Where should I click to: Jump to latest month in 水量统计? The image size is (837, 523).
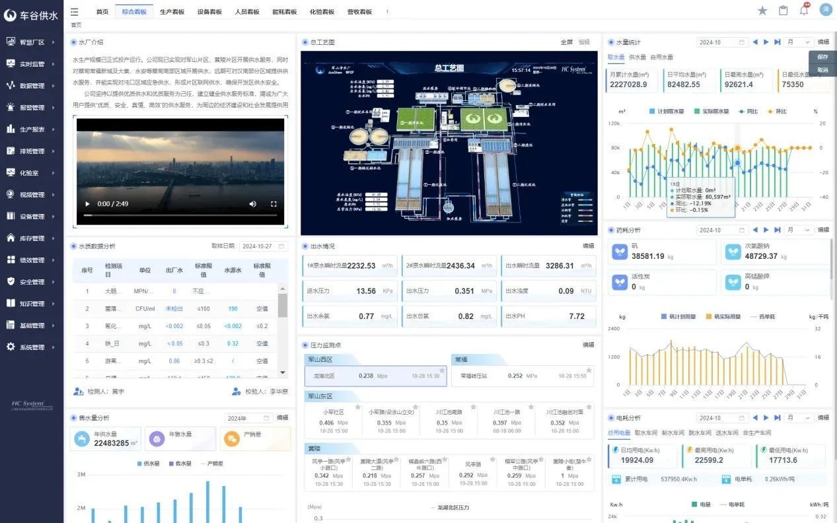pyautogui.click(x=778, y=42)
